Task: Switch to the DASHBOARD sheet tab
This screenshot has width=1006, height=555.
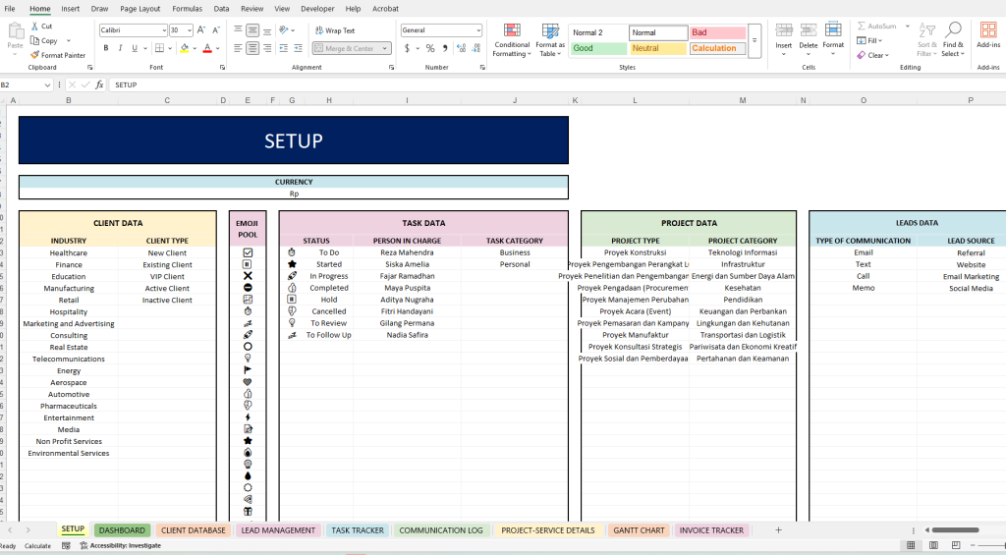Action: (x=122, y=530)
